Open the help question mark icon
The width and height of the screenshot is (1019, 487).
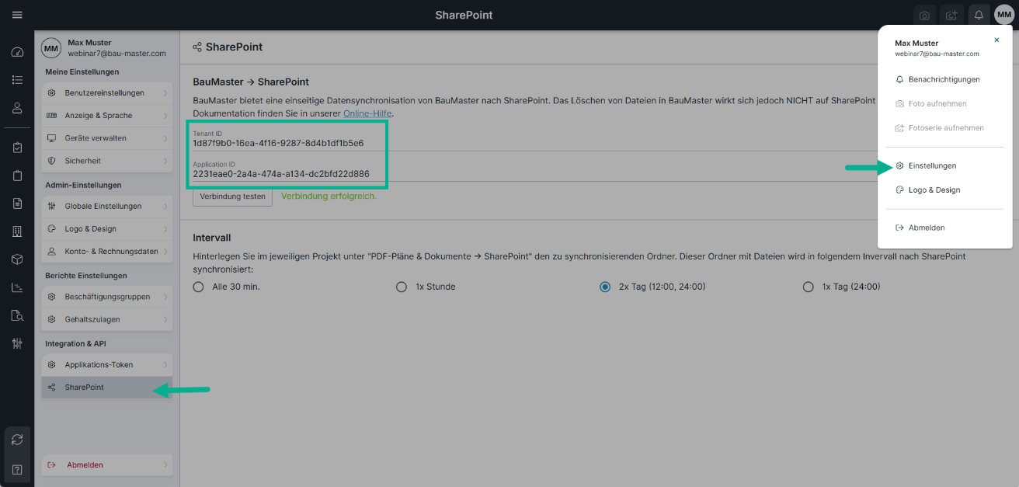tap(17, 469)
